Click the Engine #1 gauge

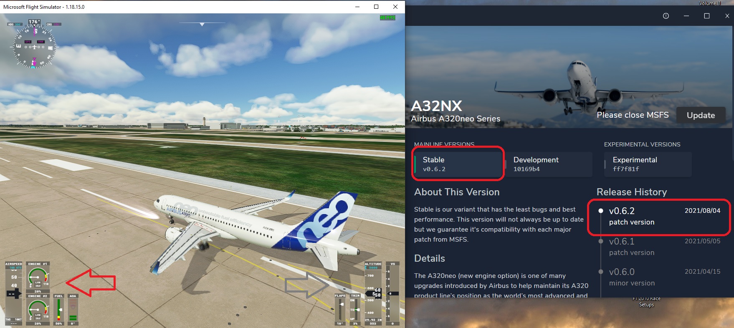[x=38, y=278]
